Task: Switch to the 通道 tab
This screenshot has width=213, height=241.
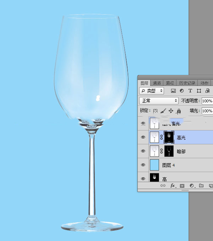Action: point(157,83)
